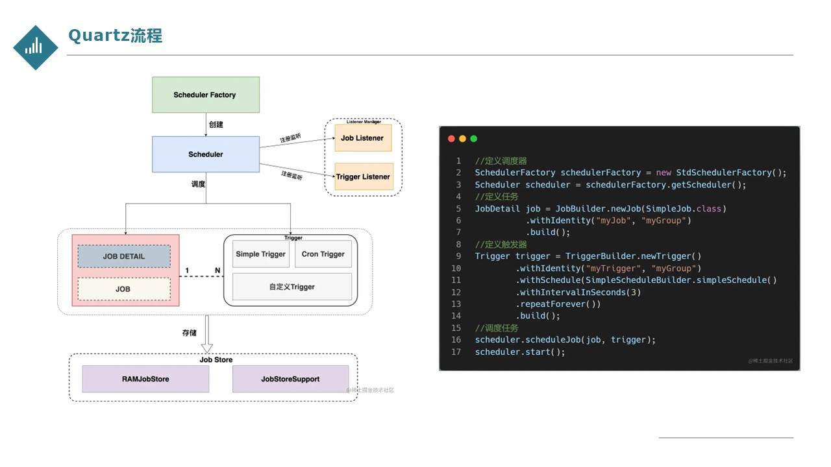Click the Scheduler box in the diagram

(206, 154)
